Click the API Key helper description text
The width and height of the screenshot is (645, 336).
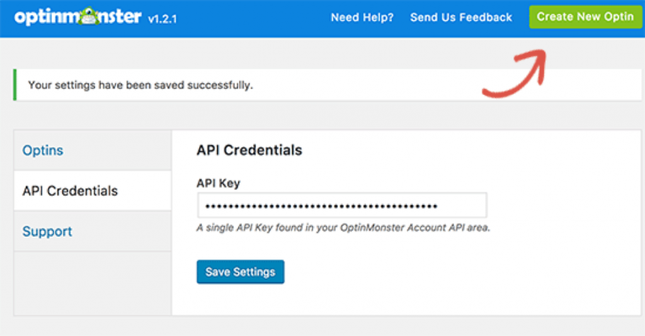pyautogui.click(x=343, y=228)
